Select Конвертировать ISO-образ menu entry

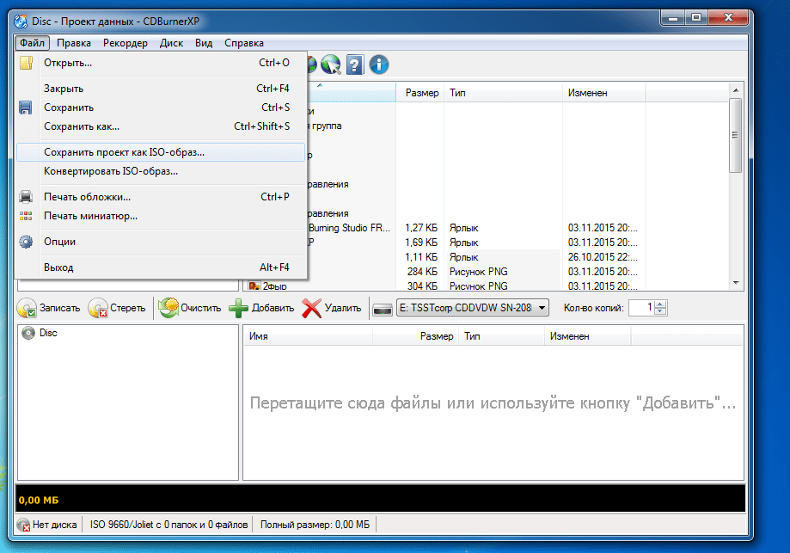coord(111,171)
